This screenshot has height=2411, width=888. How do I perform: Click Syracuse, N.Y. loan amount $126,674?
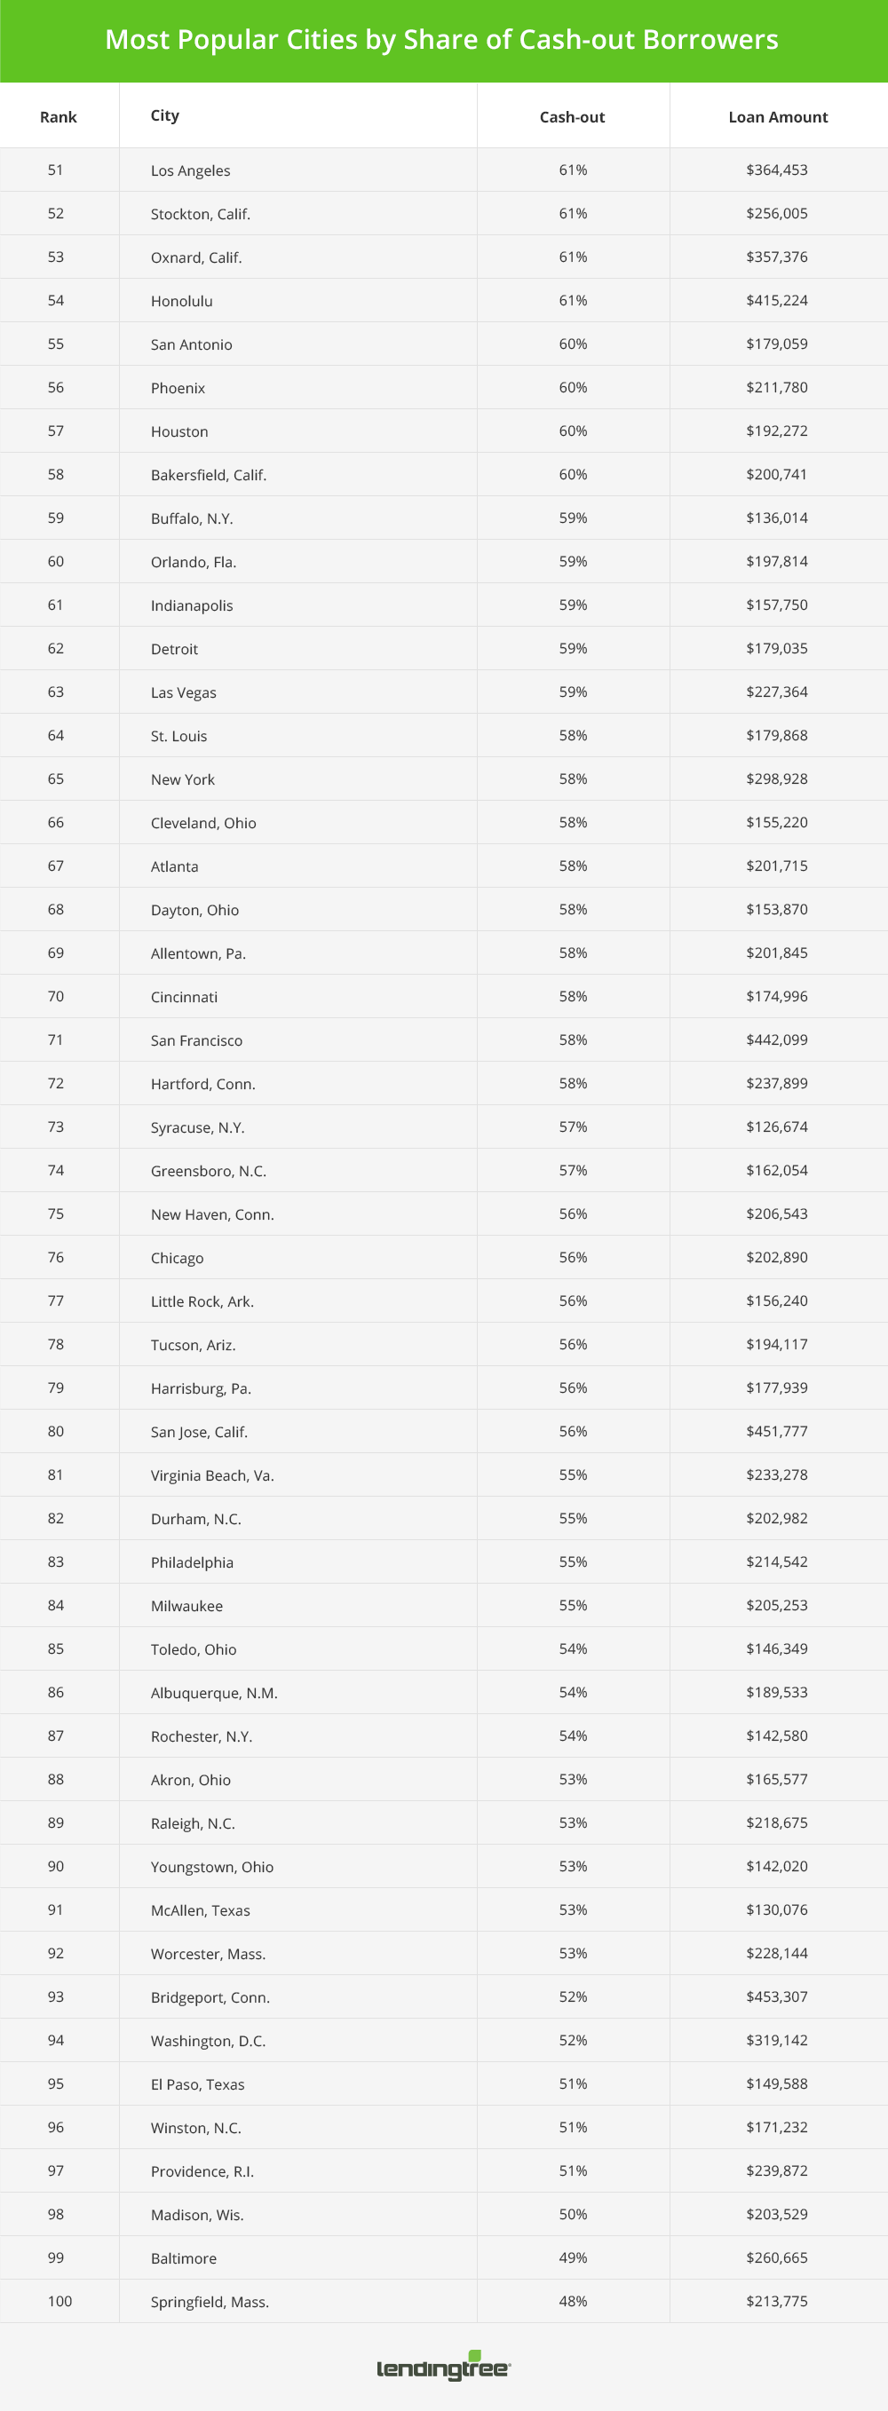tap(776, 1126)
